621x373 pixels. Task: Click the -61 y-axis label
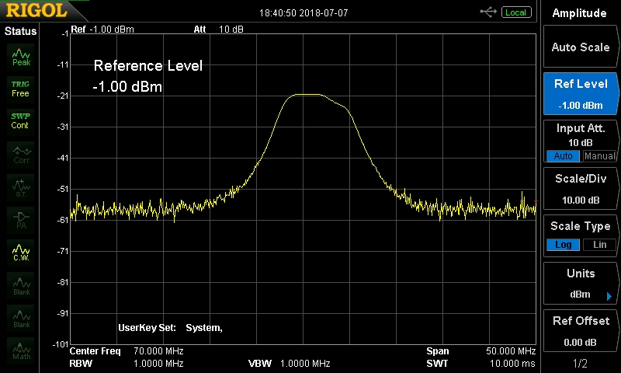(63, 220)
